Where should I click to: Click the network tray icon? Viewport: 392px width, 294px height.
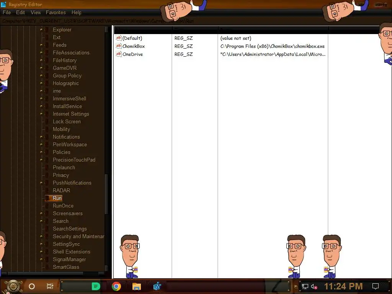pos(305,286)
